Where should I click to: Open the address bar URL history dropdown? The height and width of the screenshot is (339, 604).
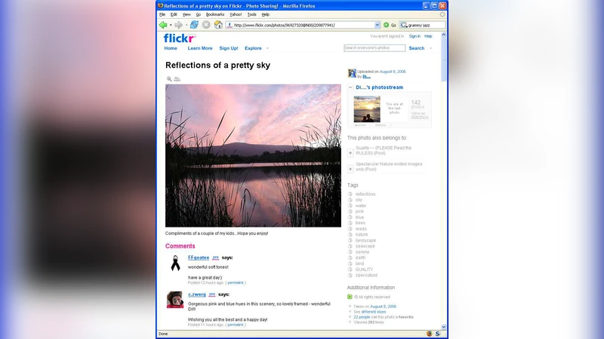click(377, 25)
